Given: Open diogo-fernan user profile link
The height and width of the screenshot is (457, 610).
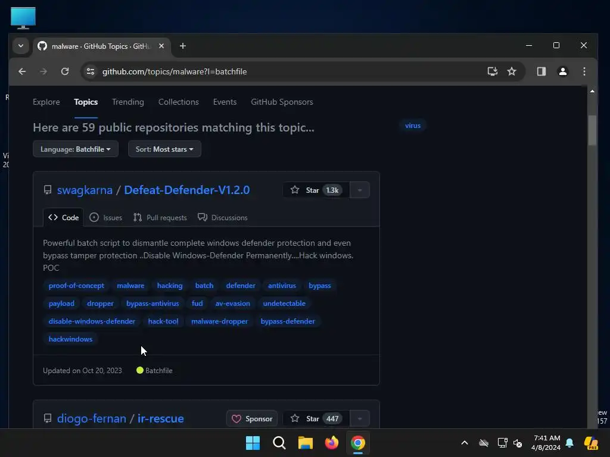Looking at the screenshot, I should coord(91,418).
